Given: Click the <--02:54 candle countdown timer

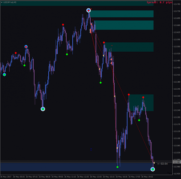Looking at the screenshot, I should click(162, 164).
